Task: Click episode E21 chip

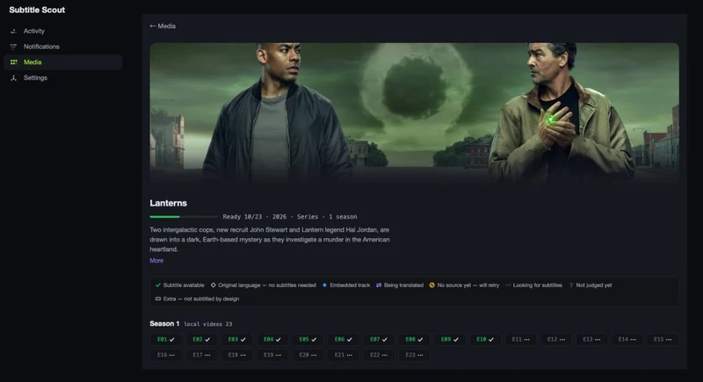Action: pyautogui.click(x=343, y=355)
